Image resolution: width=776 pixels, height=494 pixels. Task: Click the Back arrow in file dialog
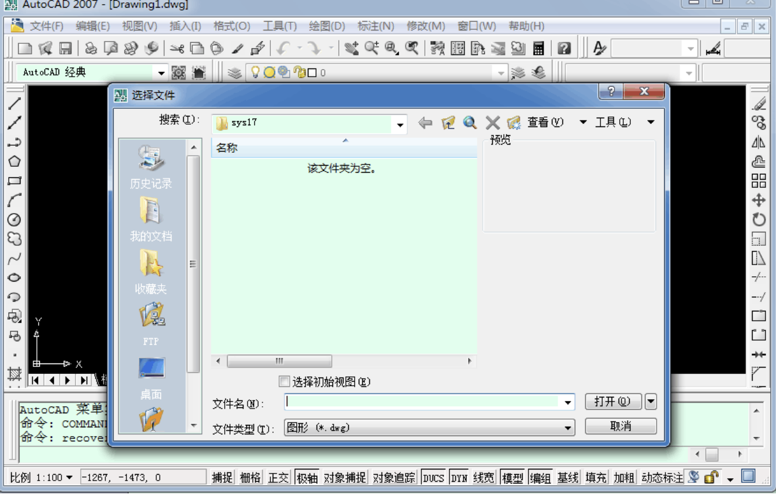click(x=425, y=122)
